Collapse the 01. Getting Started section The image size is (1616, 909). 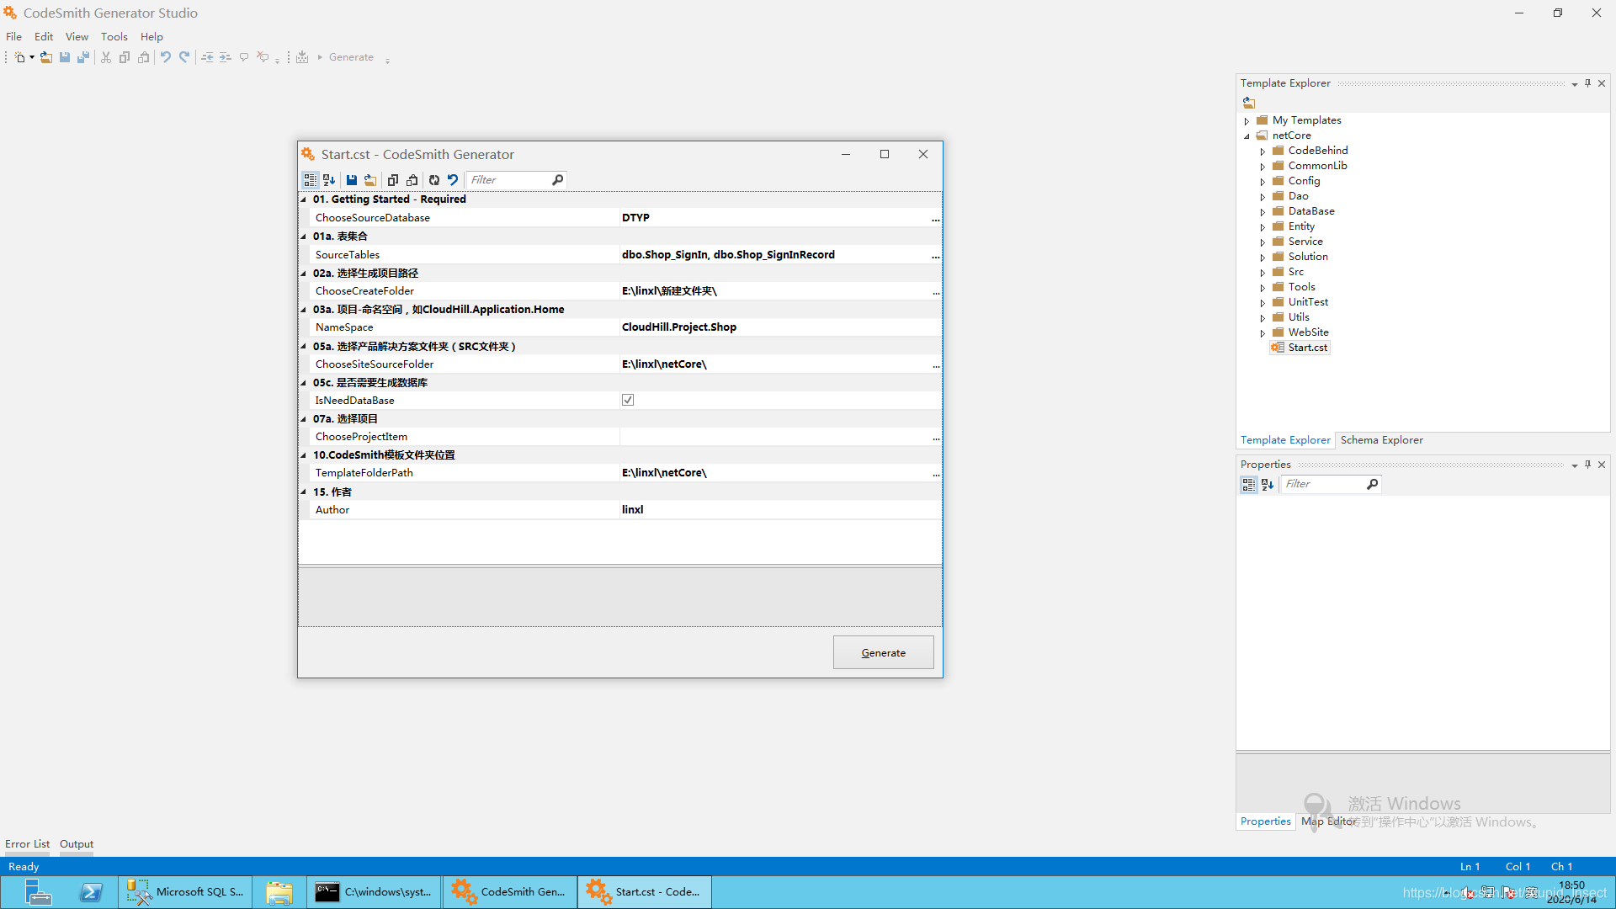tap(304, 199)
